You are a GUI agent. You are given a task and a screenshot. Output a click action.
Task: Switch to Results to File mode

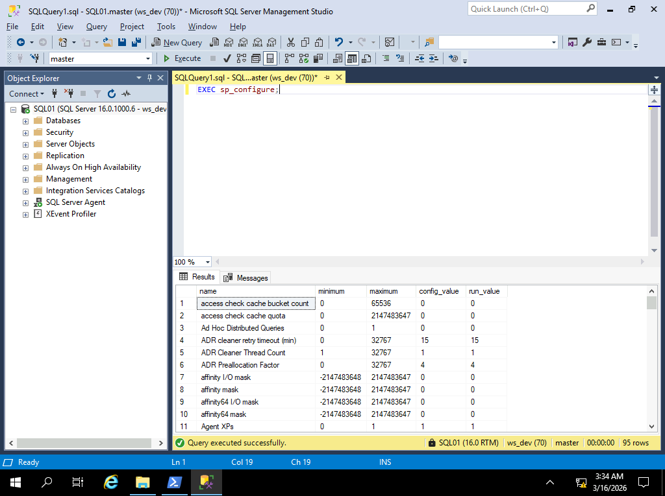click(366, 58)
